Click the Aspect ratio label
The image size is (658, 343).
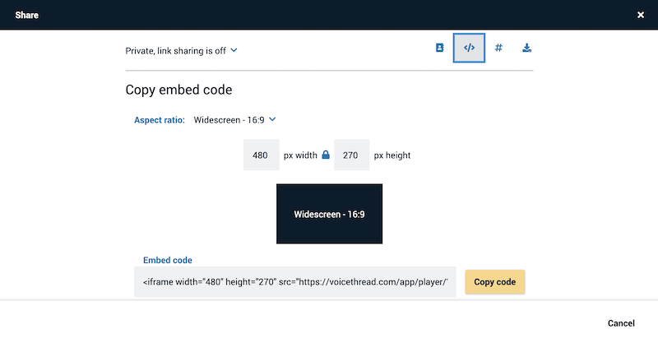[160, 120]
